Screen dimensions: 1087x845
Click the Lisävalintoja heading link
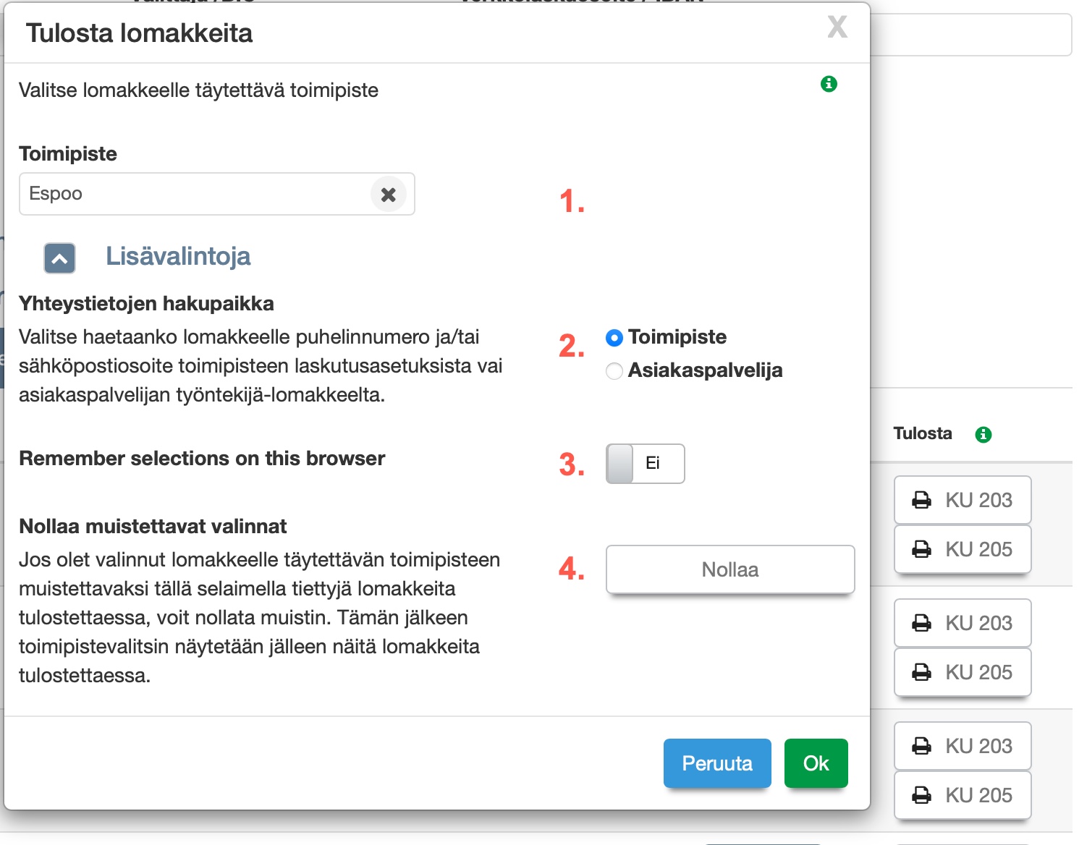click(x=178, y=256)
